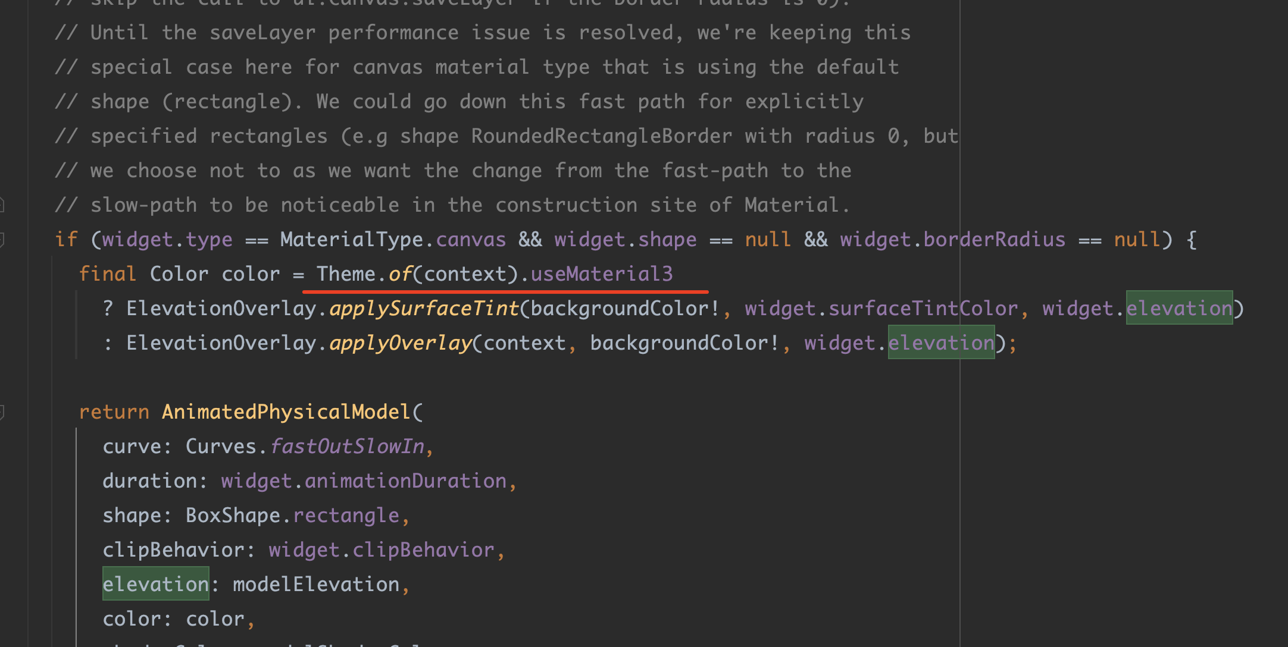Click the applySurfaceTint method name
This screenshot has width=1288, height=647.
pyautogui.click(x=424, y=309)
